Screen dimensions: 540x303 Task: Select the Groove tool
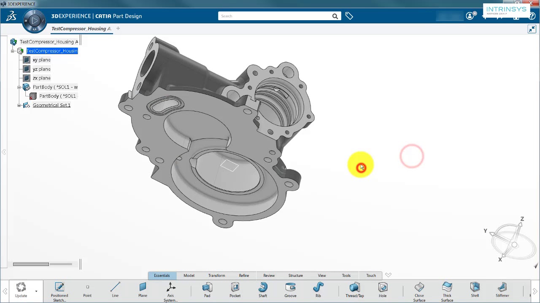(290, 290)
